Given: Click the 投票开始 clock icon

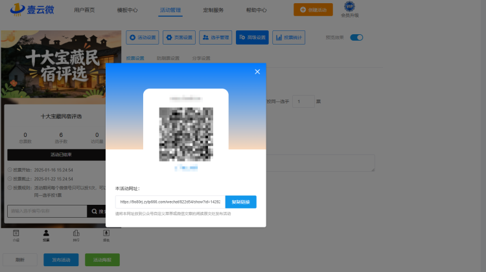Looking at the screenshot, I should 10,170.
